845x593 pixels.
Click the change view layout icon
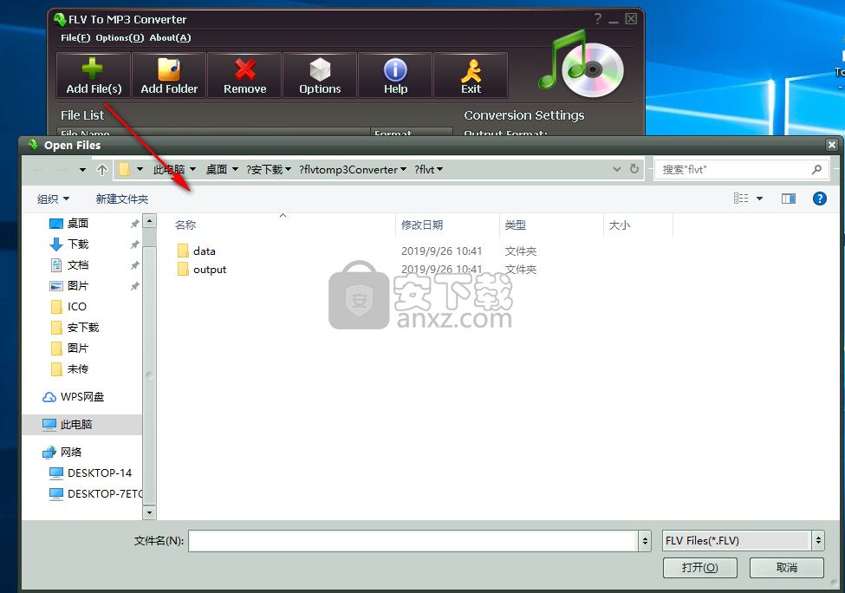tap(741, 199)
